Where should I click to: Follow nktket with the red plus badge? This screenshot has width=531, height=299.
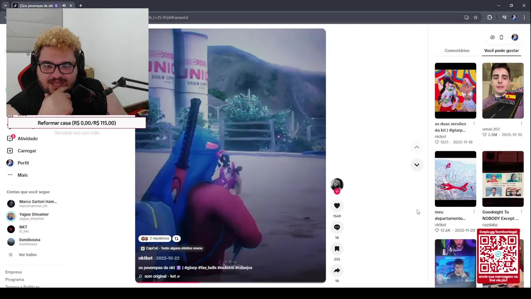[337, 191]
